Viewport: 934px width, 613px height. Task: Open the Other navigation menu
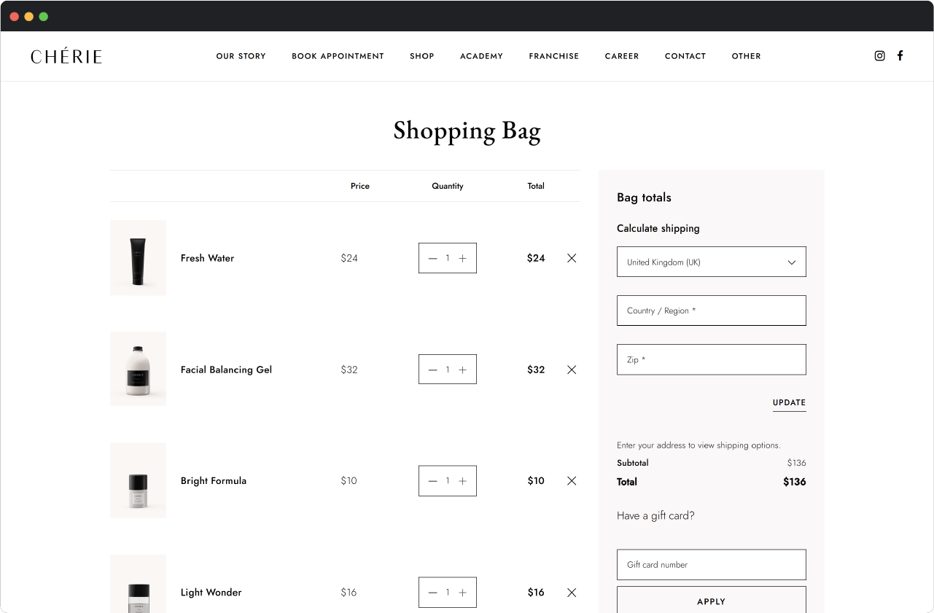click(746, 56)
